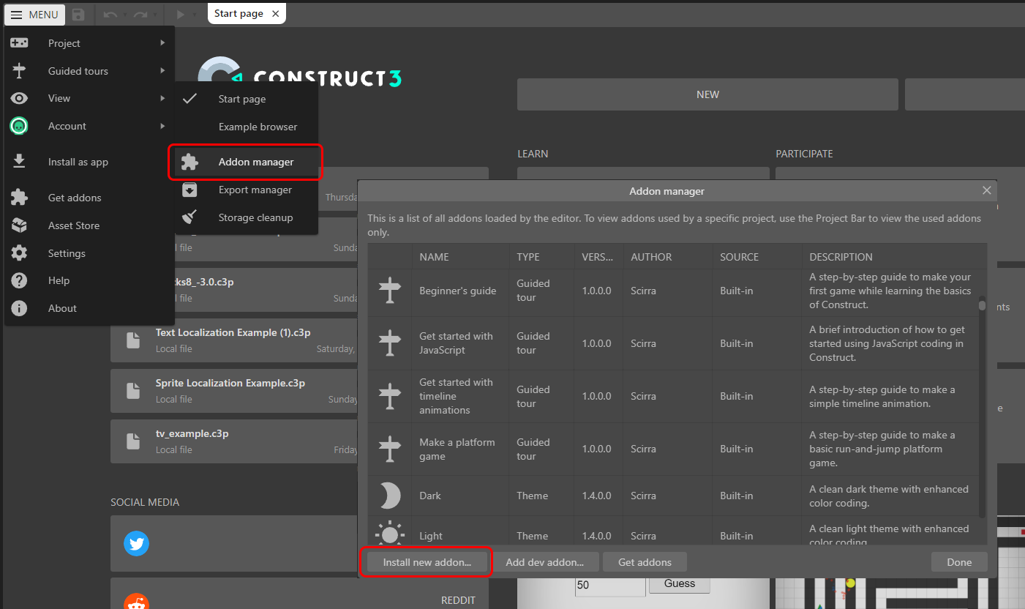The image size is (1025, 609).
Task: Expand the Project submenu
Action: 64,42
